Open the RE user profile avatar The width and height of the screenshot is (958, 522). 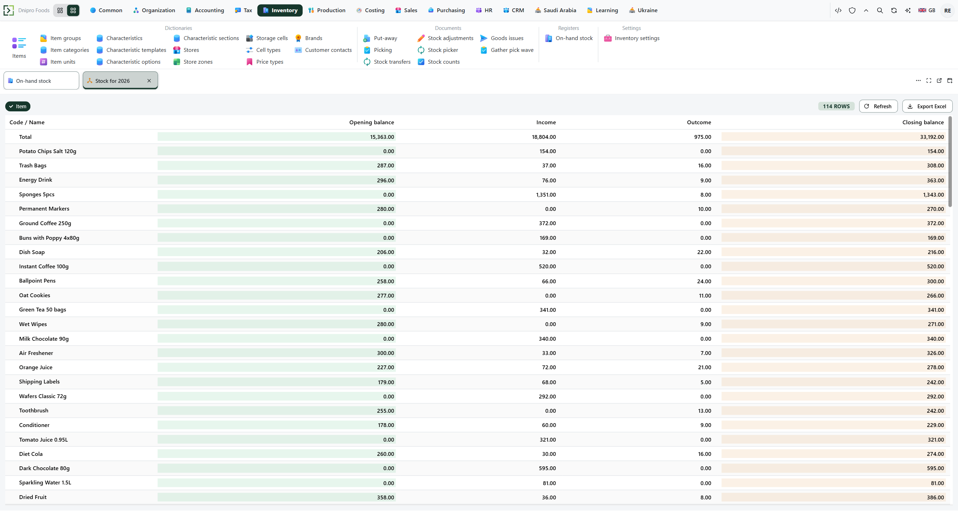(x=947, y=10)
